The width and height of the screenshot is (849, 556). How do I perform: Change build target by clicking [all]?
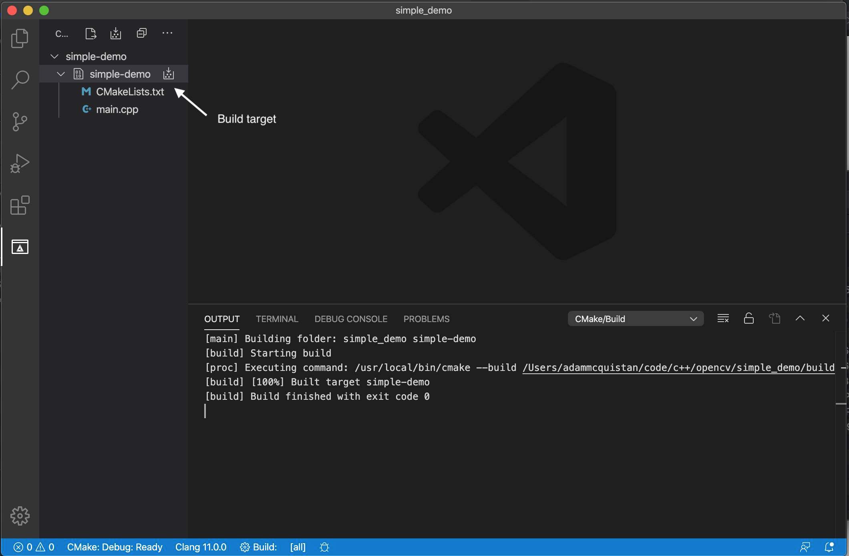pyautogui.click(x=297, y=547)
